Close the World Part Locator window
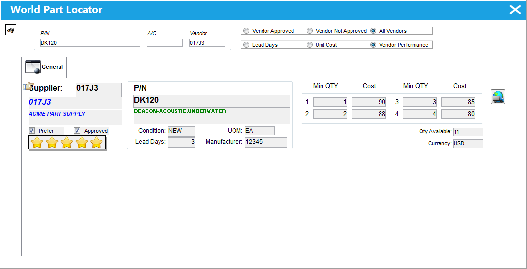The width and height of the screenshot is (527, 269). (x=515, y=10)
